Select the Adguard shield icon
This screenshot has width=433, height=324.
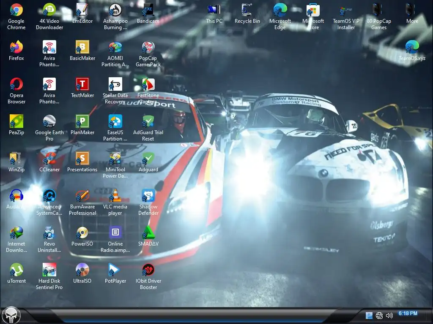[x=148, y=159]
